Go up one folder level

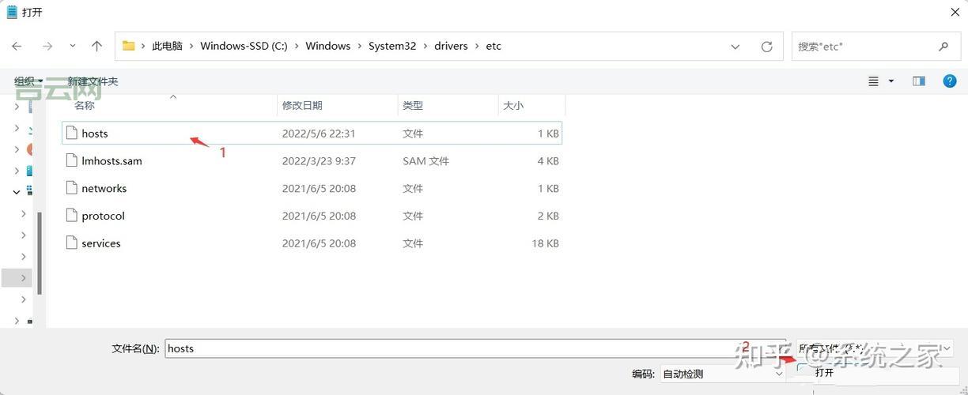click(96, 47)
